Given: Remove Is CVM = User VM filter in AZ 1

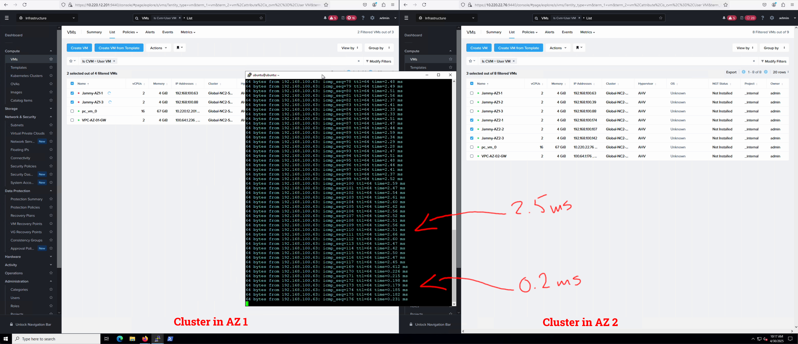Looking at the screenshot, I should coord(114,61).
